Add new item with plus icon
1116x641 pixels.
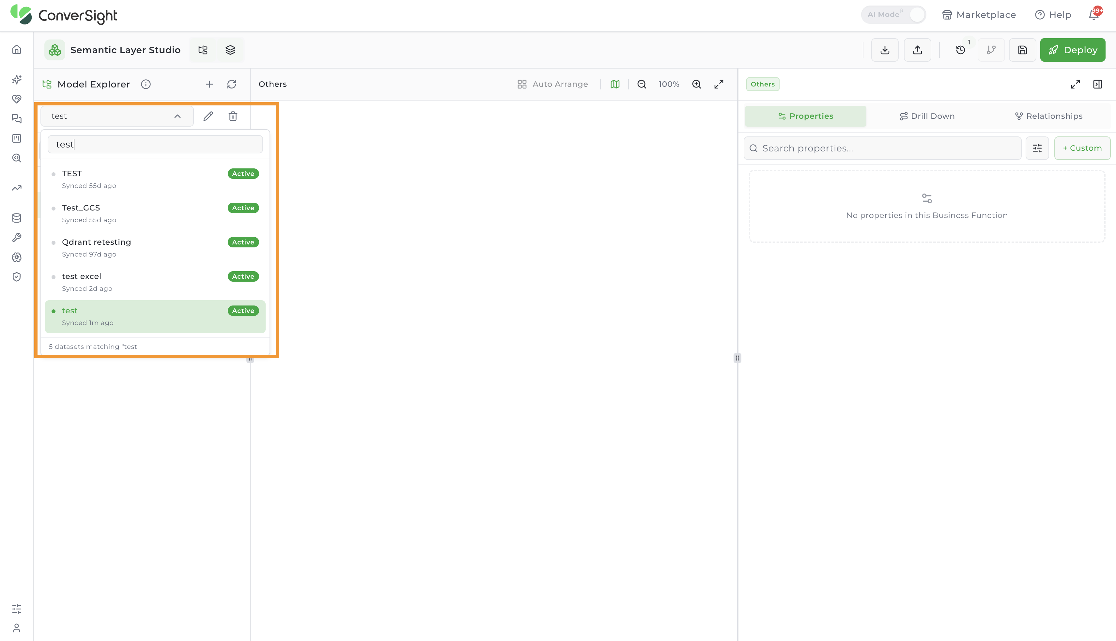[x=209, y=84]
